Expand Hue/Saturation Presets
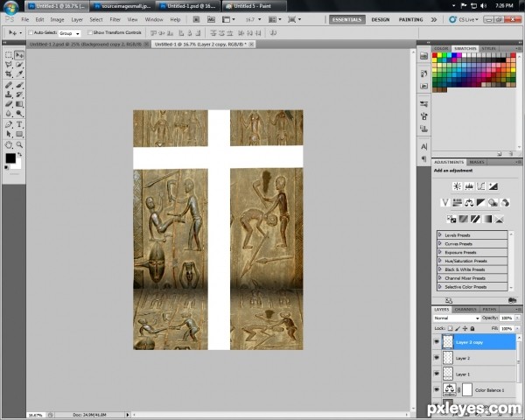This screenshot has width=525, height=420. coord(440,261)
